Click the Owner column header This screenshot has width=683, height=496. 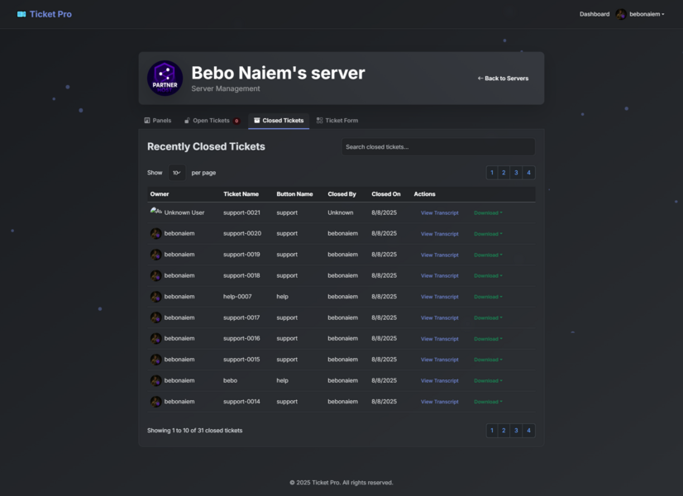(160, 194)
